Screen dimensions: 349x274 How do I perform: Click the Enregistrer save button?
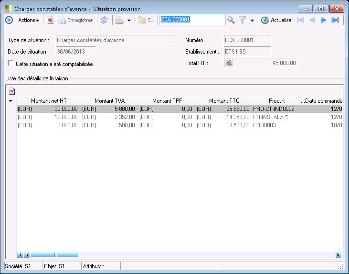(75, 20)
